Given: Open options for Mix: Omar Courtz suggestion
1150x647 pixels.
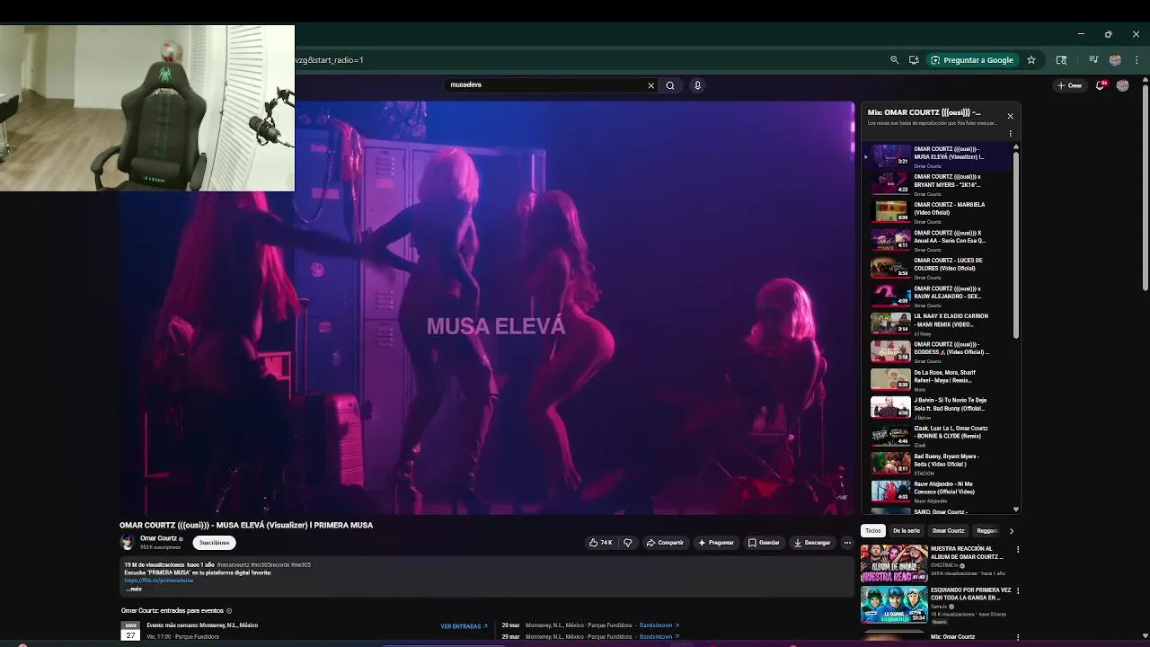Looking at the screenshot, I should click(1018, 637).
